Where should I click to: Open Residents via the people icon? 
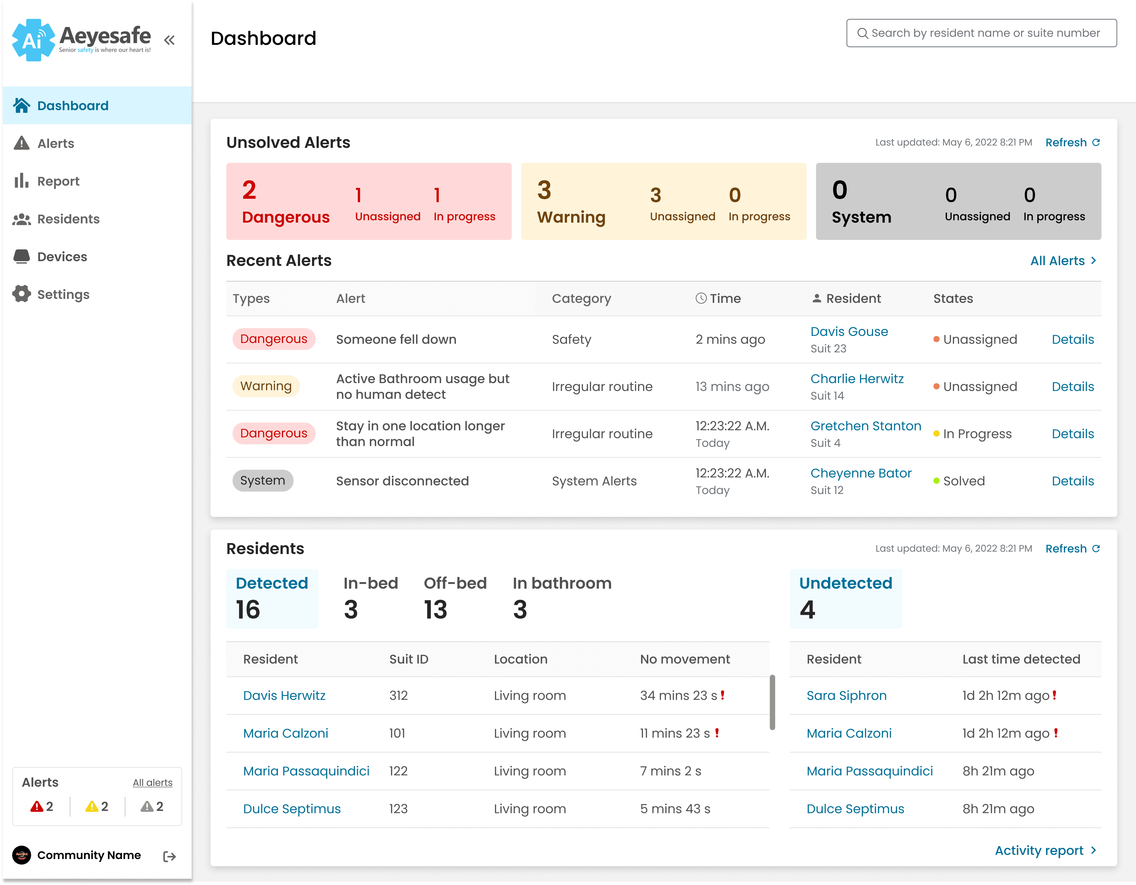(21, 219)
